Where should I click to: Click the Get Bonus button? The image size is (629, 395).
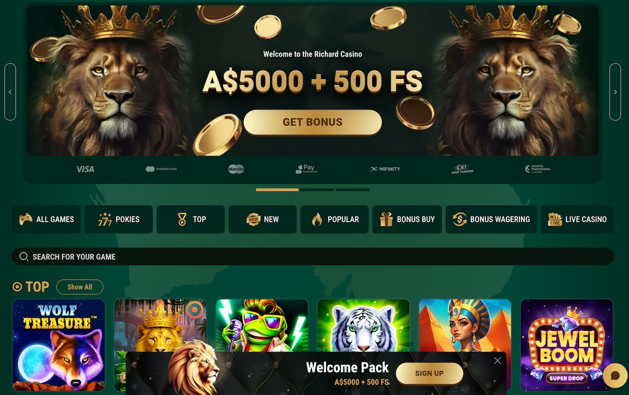click(x=313, y=122)
